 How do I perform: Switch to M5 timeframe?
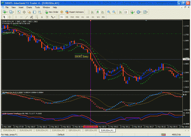pos(67,17)
